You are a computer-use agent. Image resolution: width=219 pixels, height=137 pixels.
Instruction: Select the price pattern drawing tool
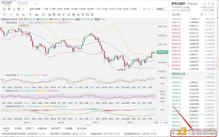pyautogui.click(x=37, y=15)
